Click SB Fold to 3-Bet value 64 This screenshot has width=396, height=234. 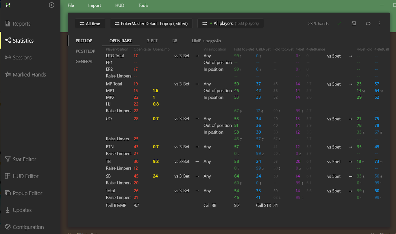point(236,176)
